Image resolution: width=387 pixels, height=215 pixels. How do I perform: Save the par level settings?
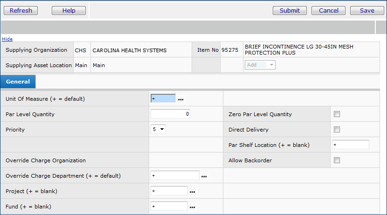tap(367, 10)
